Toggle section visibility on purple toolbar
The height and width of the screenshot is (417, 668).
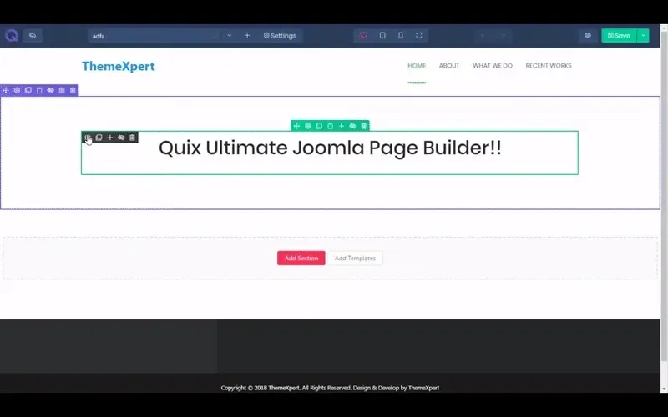51,90
